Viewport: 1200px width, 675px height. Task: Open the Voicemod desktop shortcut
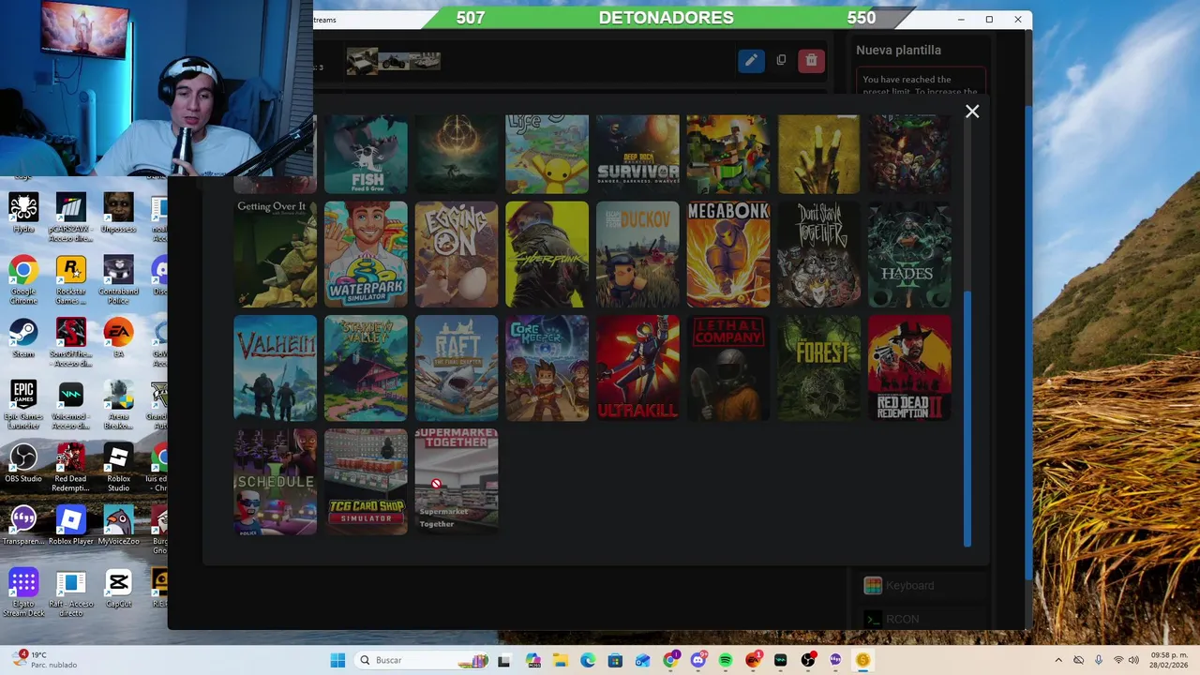[70, 405]
